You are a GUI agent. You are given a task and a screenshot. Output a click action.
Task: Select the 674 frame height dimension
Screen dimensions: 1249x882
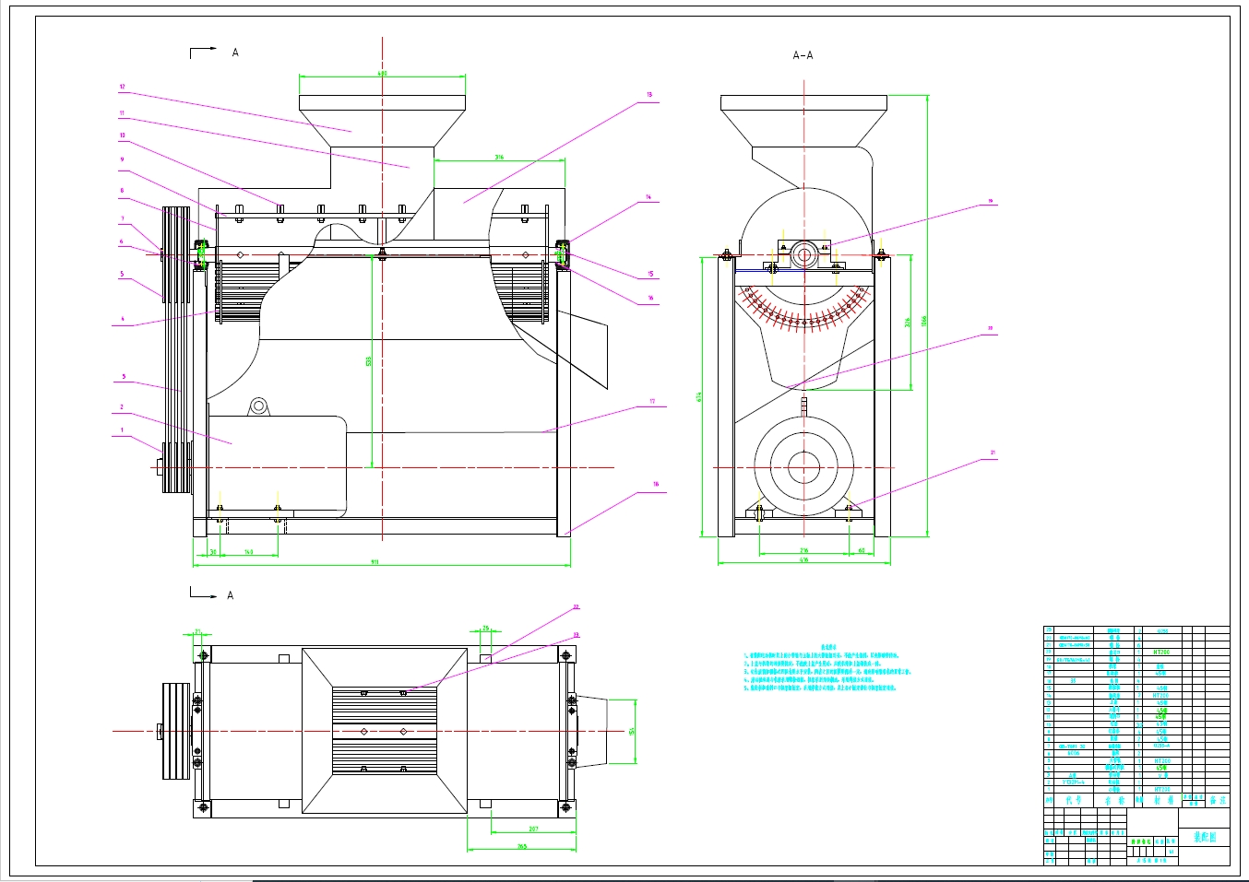(x=699, y=397)
